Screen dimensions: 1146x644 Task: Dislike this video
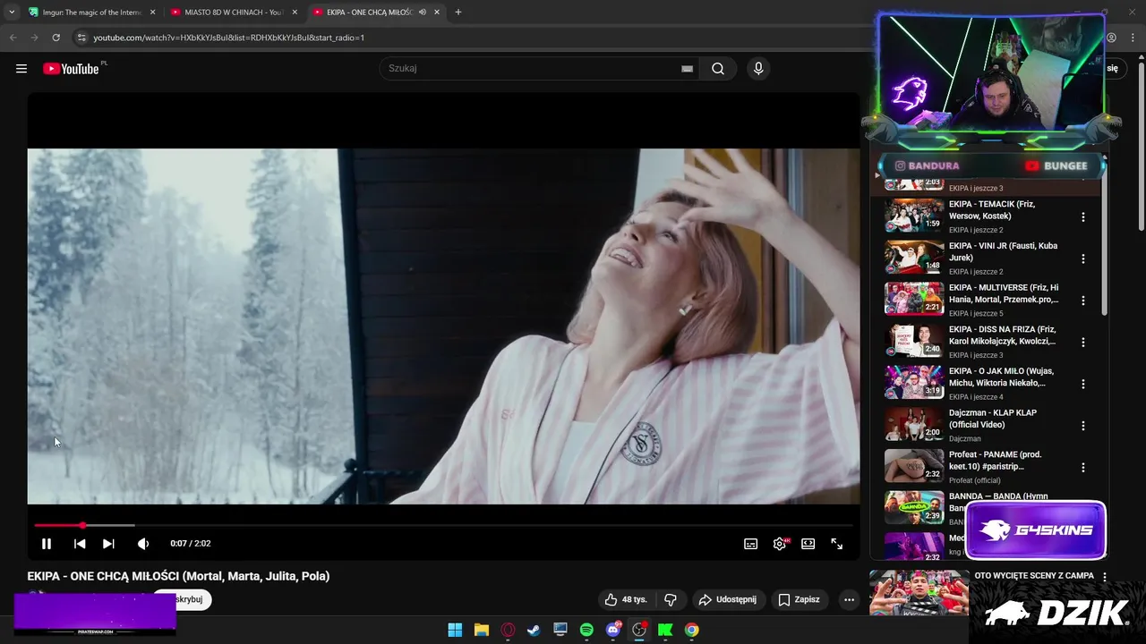(x=671, y=599)
